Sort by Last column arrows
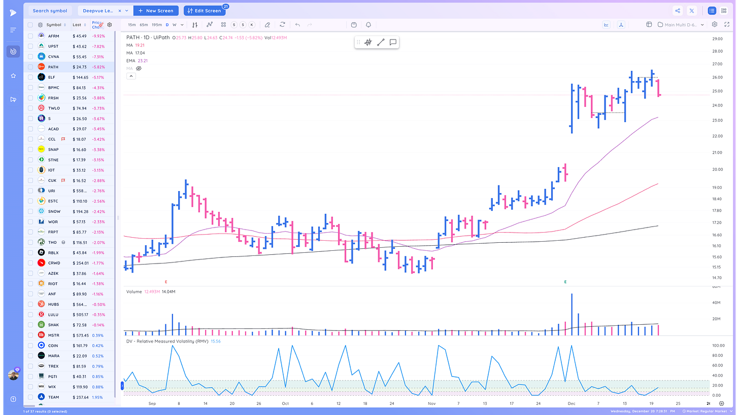Screen dimensions: 739x415 point(85,25)
